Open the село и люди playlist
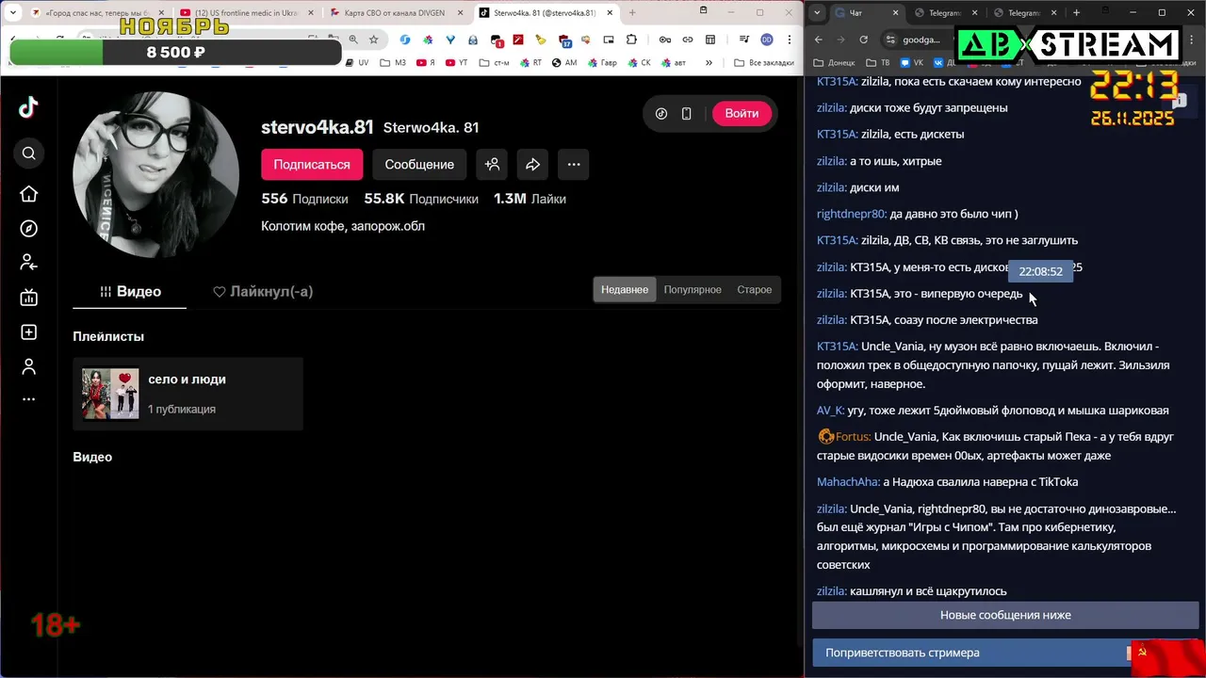Screen dimensions: 1206x678 point(187,394)
